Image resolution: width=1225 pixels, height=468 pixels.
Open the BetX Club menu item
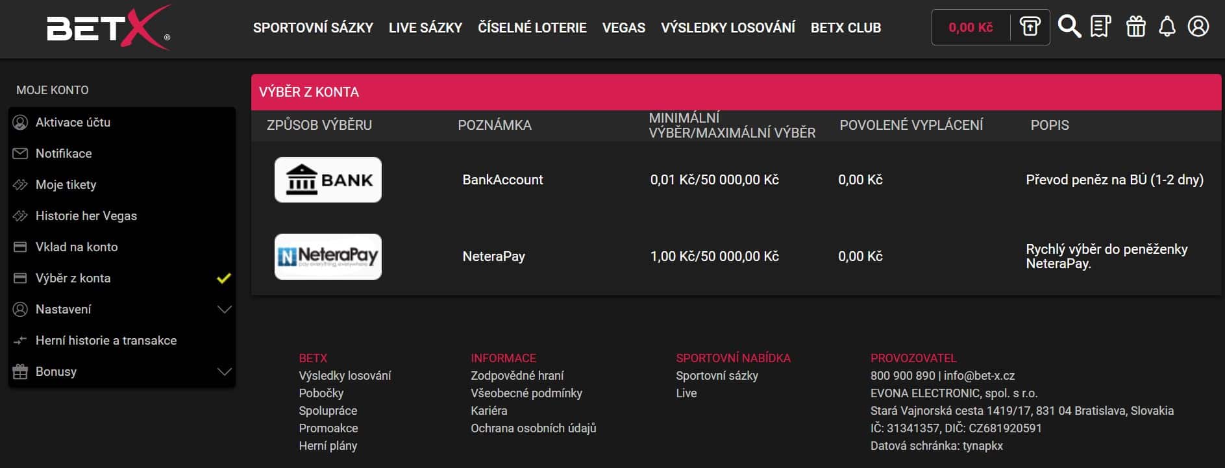click(x=845, y=27)
